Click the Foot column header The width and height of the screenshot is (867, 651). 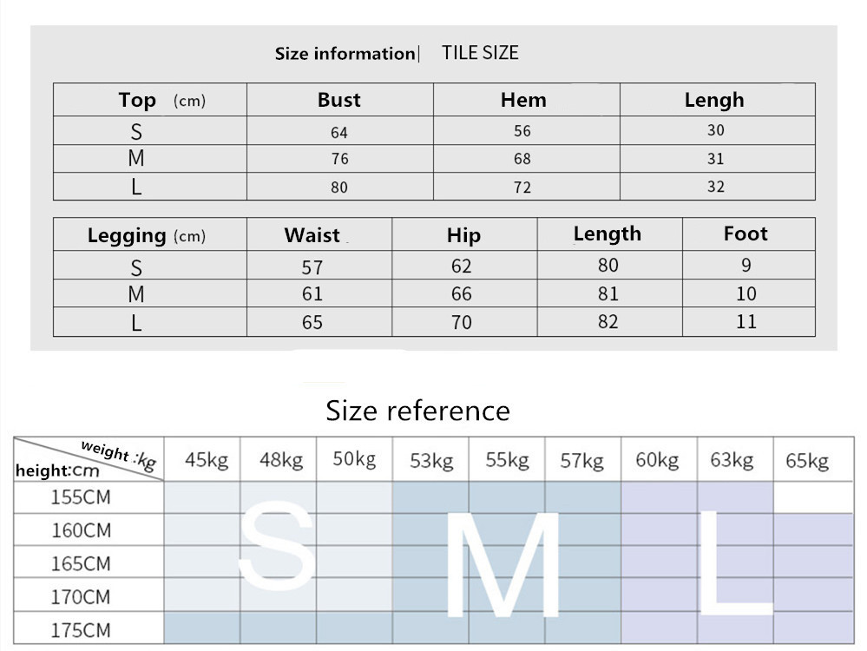point(745,233)
